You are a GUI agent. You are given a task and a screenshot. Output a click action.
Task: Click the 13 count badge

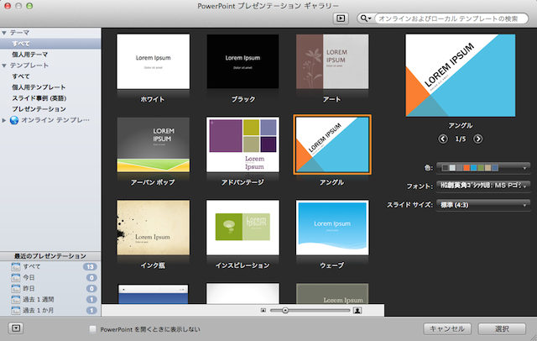pyautogui.click(x=90, y=266)
